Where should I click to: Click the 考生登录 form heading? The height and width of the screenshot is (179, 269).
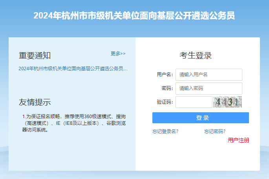[196, 55]
